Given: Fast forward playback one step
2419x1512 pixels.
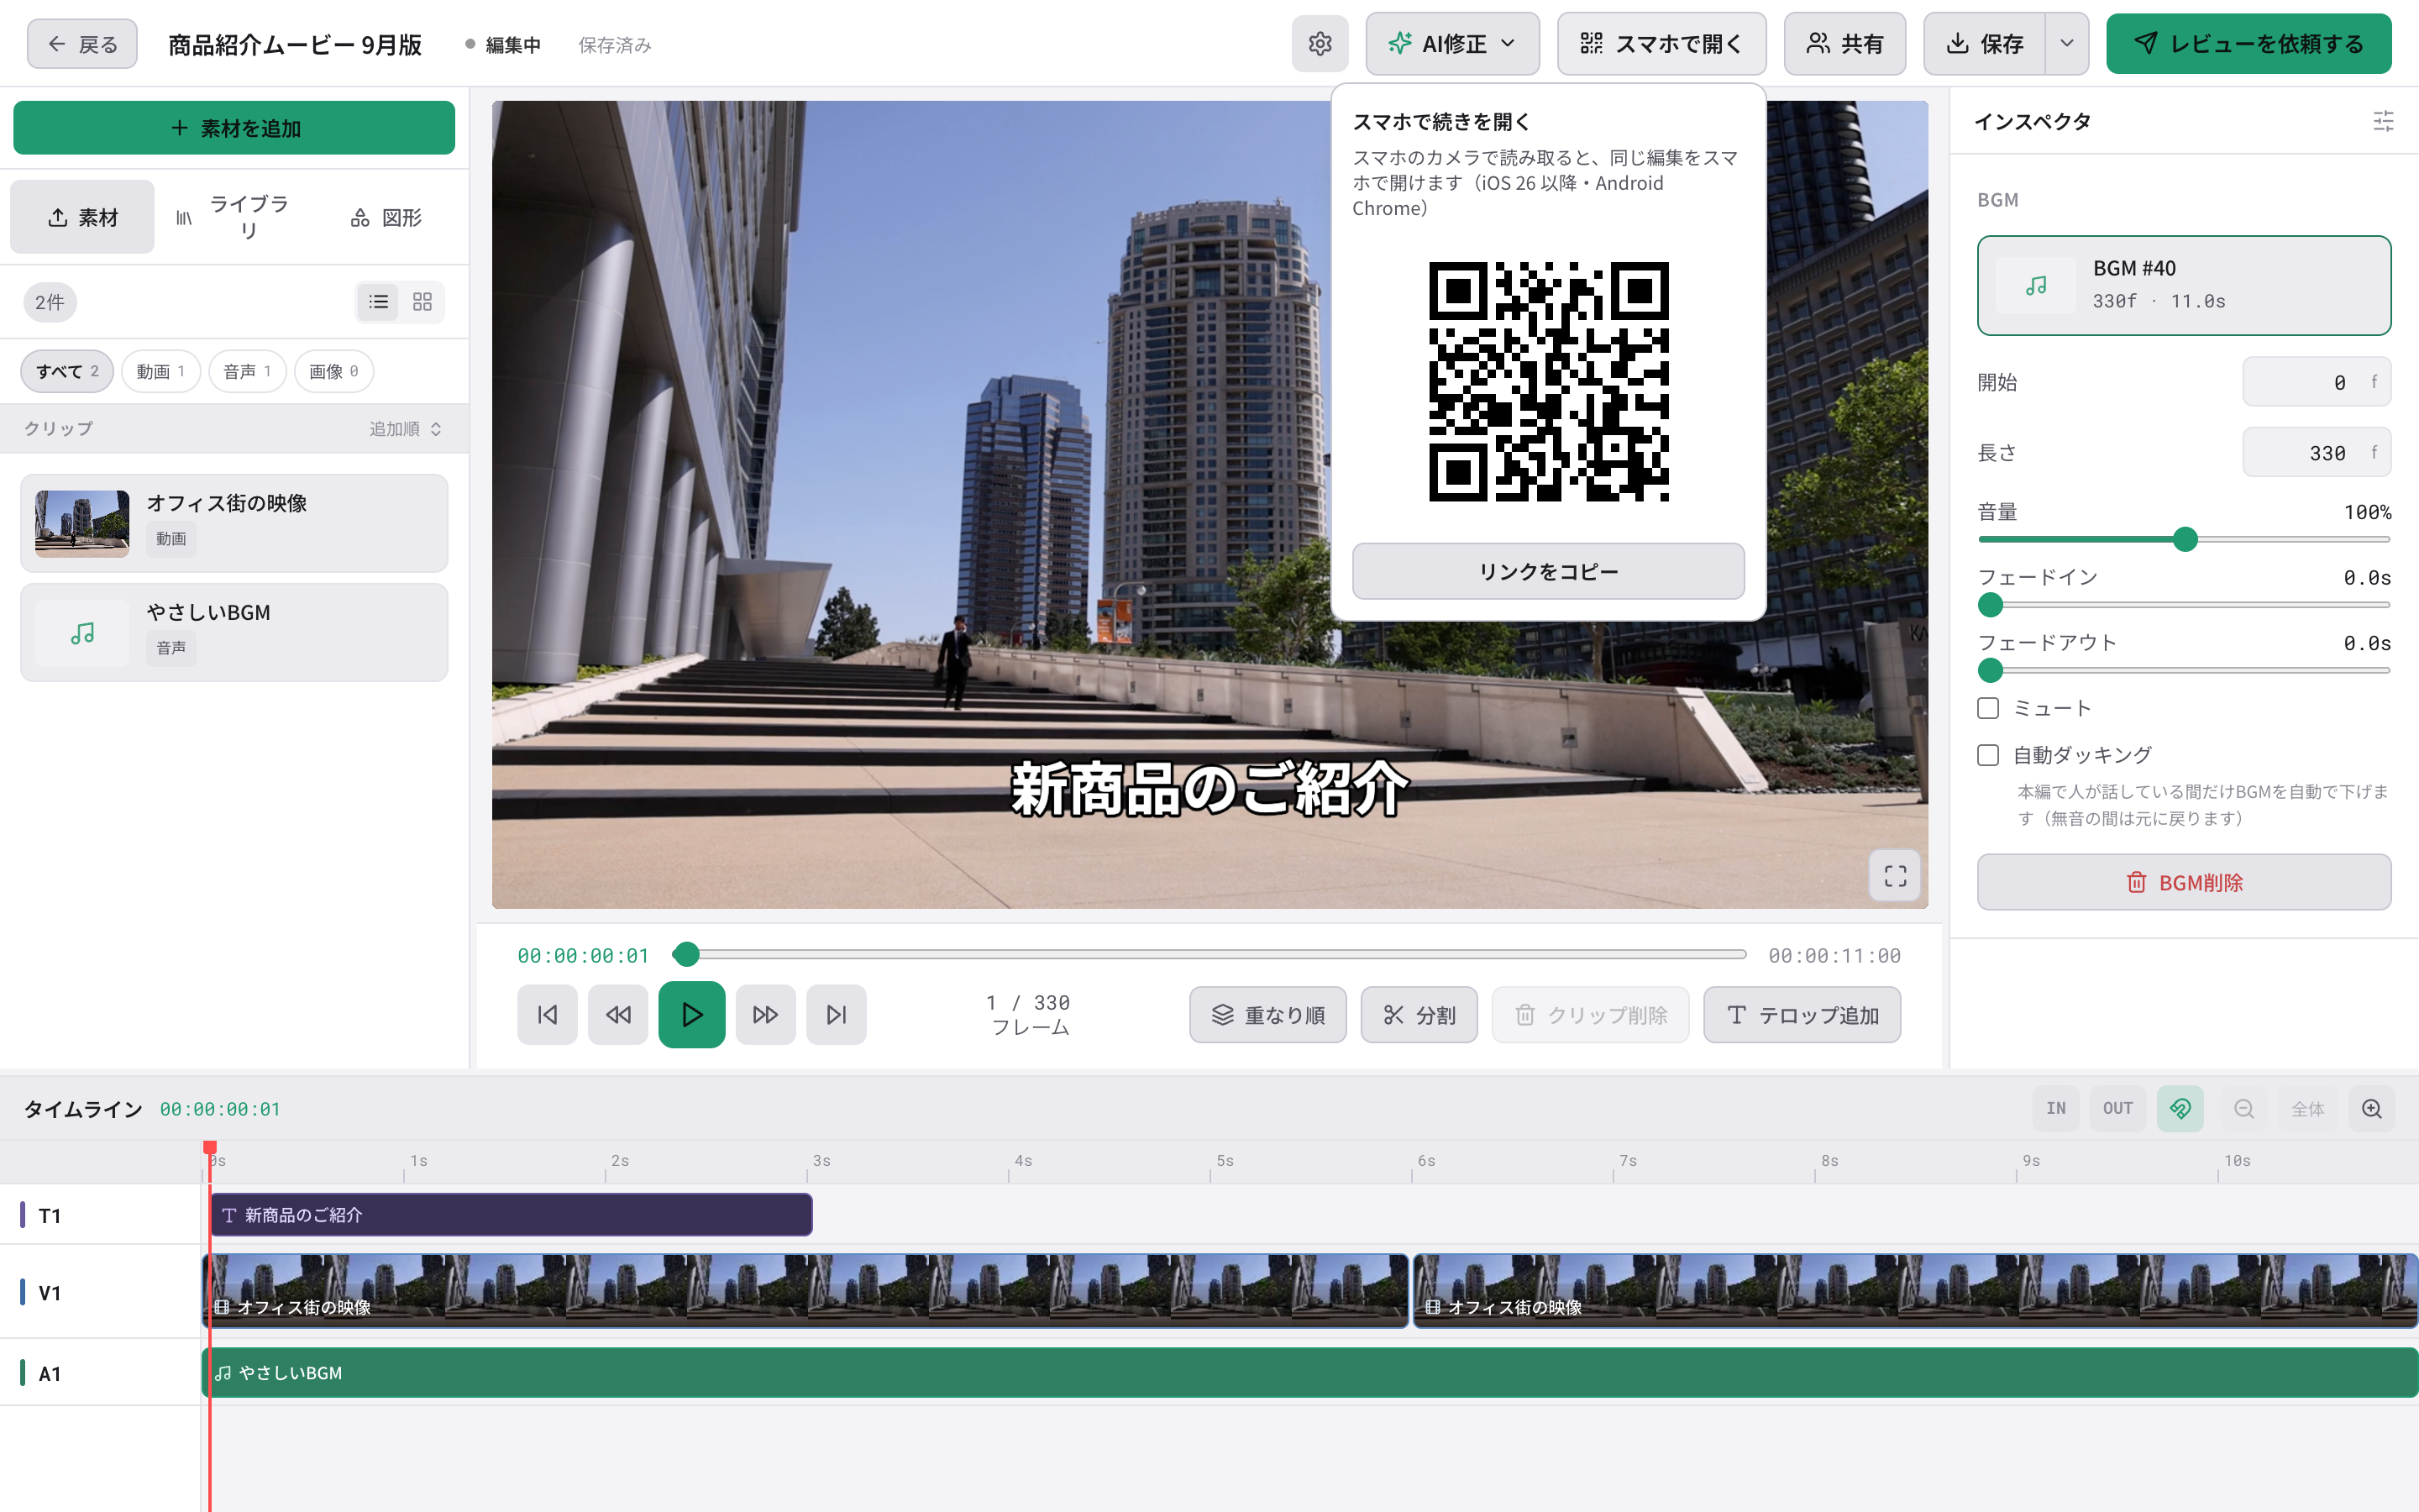Looking at the screenshot, I should click(x=766, y=1015).
